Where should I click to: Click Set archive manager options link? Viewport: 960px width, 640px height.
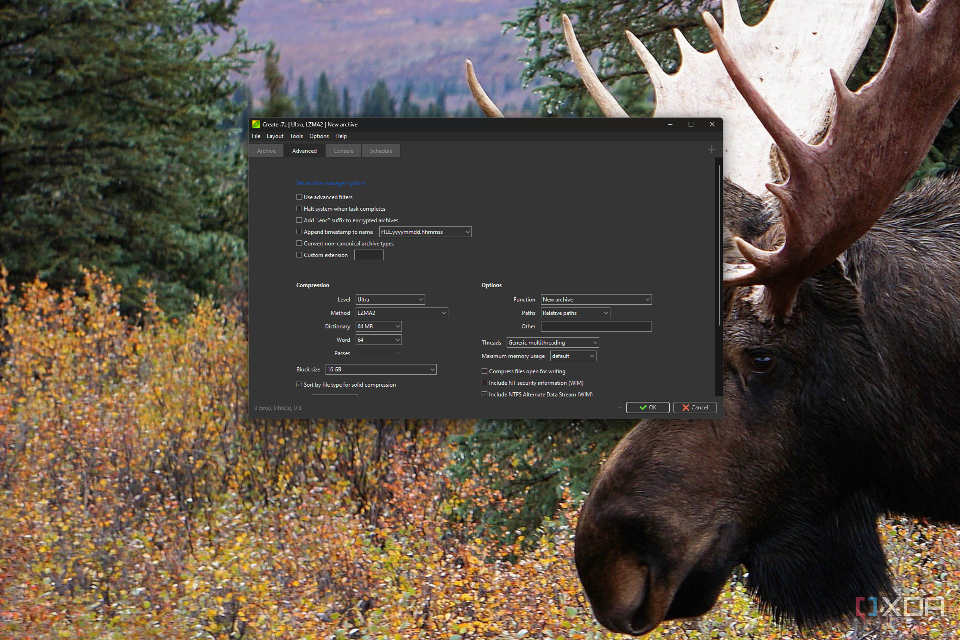click(331, 183)
